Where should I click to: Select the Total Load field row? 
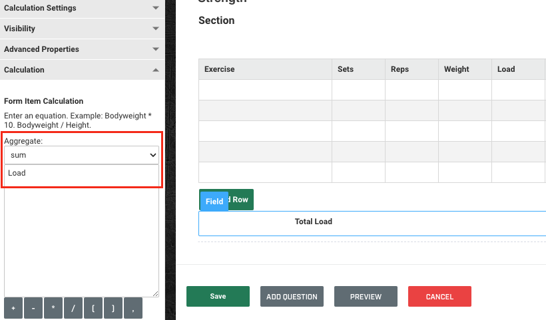tap(373, 223)
